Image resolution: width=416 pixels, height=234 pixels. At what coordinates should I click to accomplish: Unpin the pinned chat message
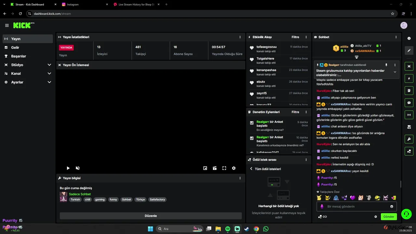coord(386,65)
